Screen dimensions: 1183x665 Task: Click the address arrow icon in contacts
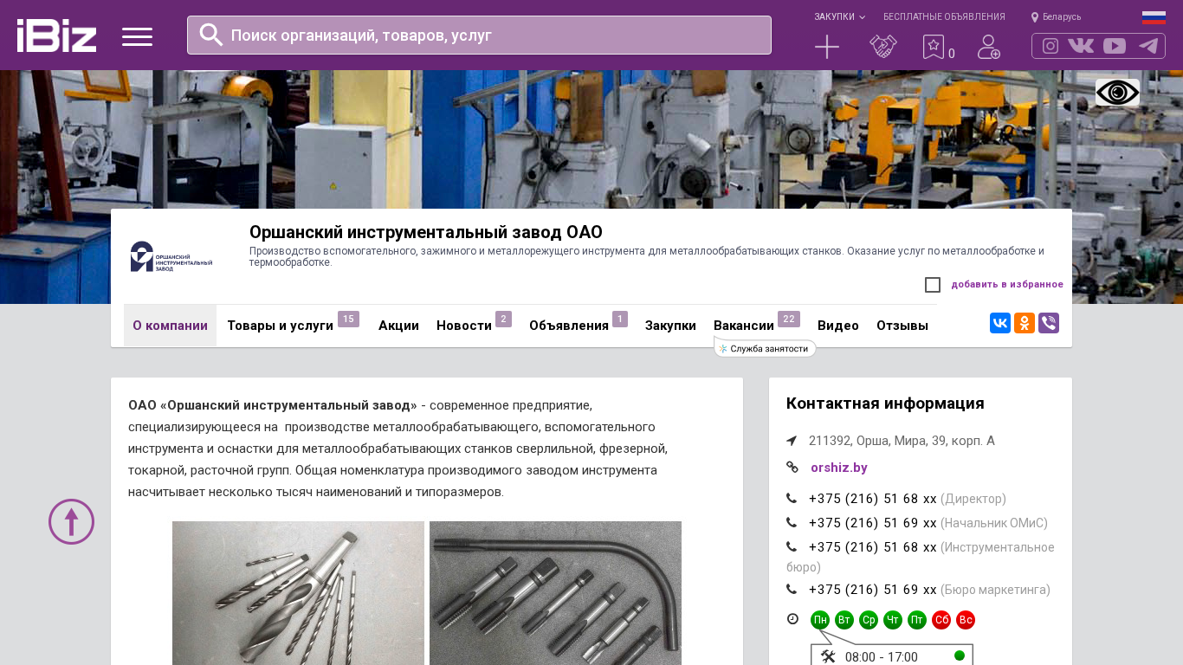pos(792,441)
